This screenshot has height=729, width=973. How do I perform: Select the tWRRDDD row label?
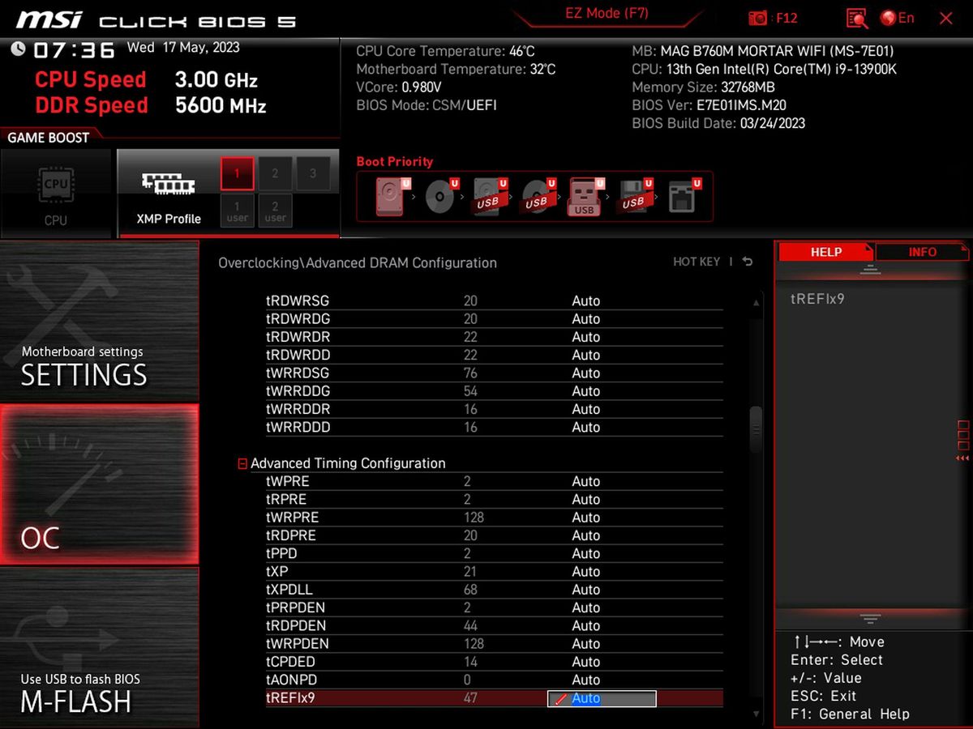298,427
